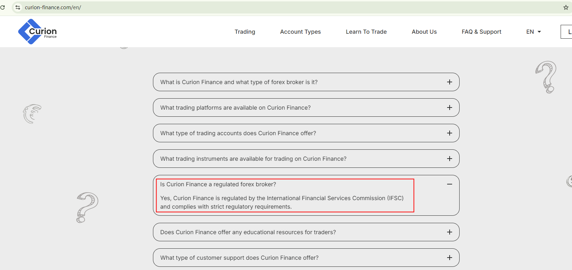Click plus icon for trading accounts question
572x270 pixels.
click(449, 133)
